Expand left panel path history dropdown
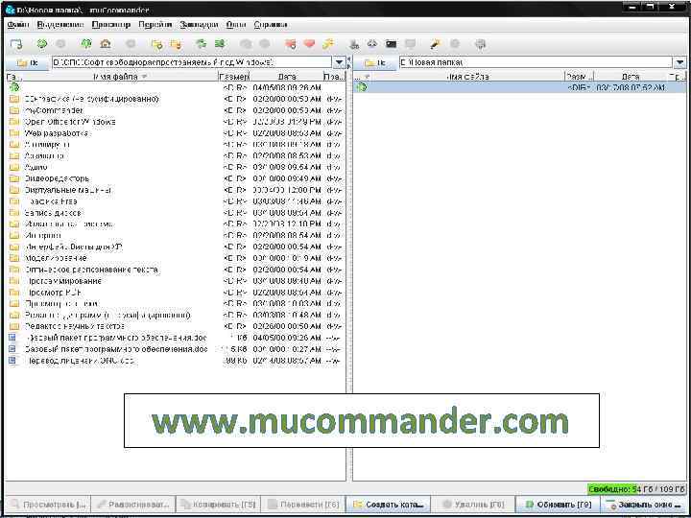 [x=339, y=62]
